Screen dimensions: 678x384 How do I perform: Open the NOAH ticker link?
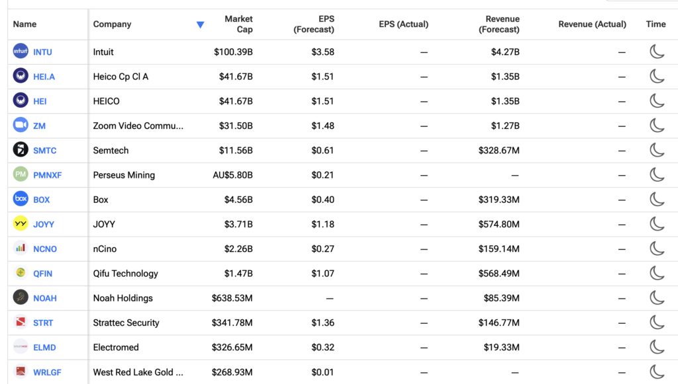point(45,298)
